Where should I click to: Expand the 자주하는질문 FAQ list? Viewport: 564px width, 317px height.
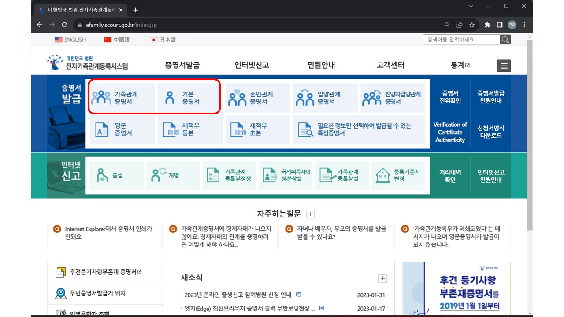[310, 214]
